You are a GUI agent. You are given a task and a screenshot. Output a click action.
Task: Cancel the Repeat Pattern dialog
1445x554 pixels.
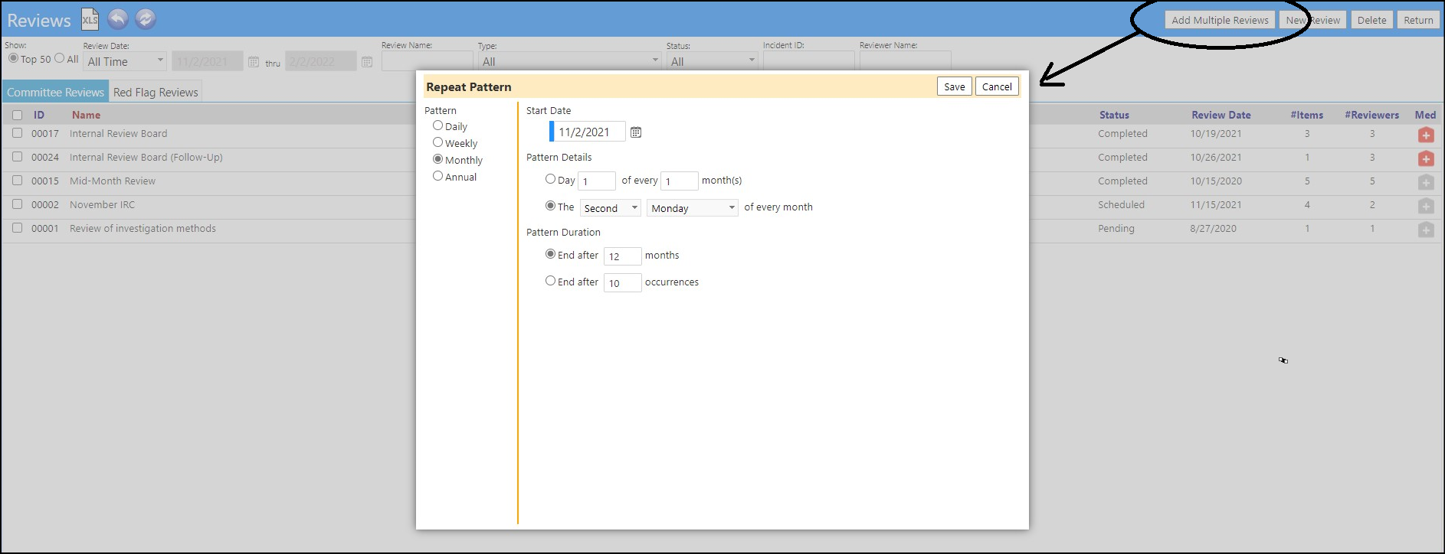(997, 86)
